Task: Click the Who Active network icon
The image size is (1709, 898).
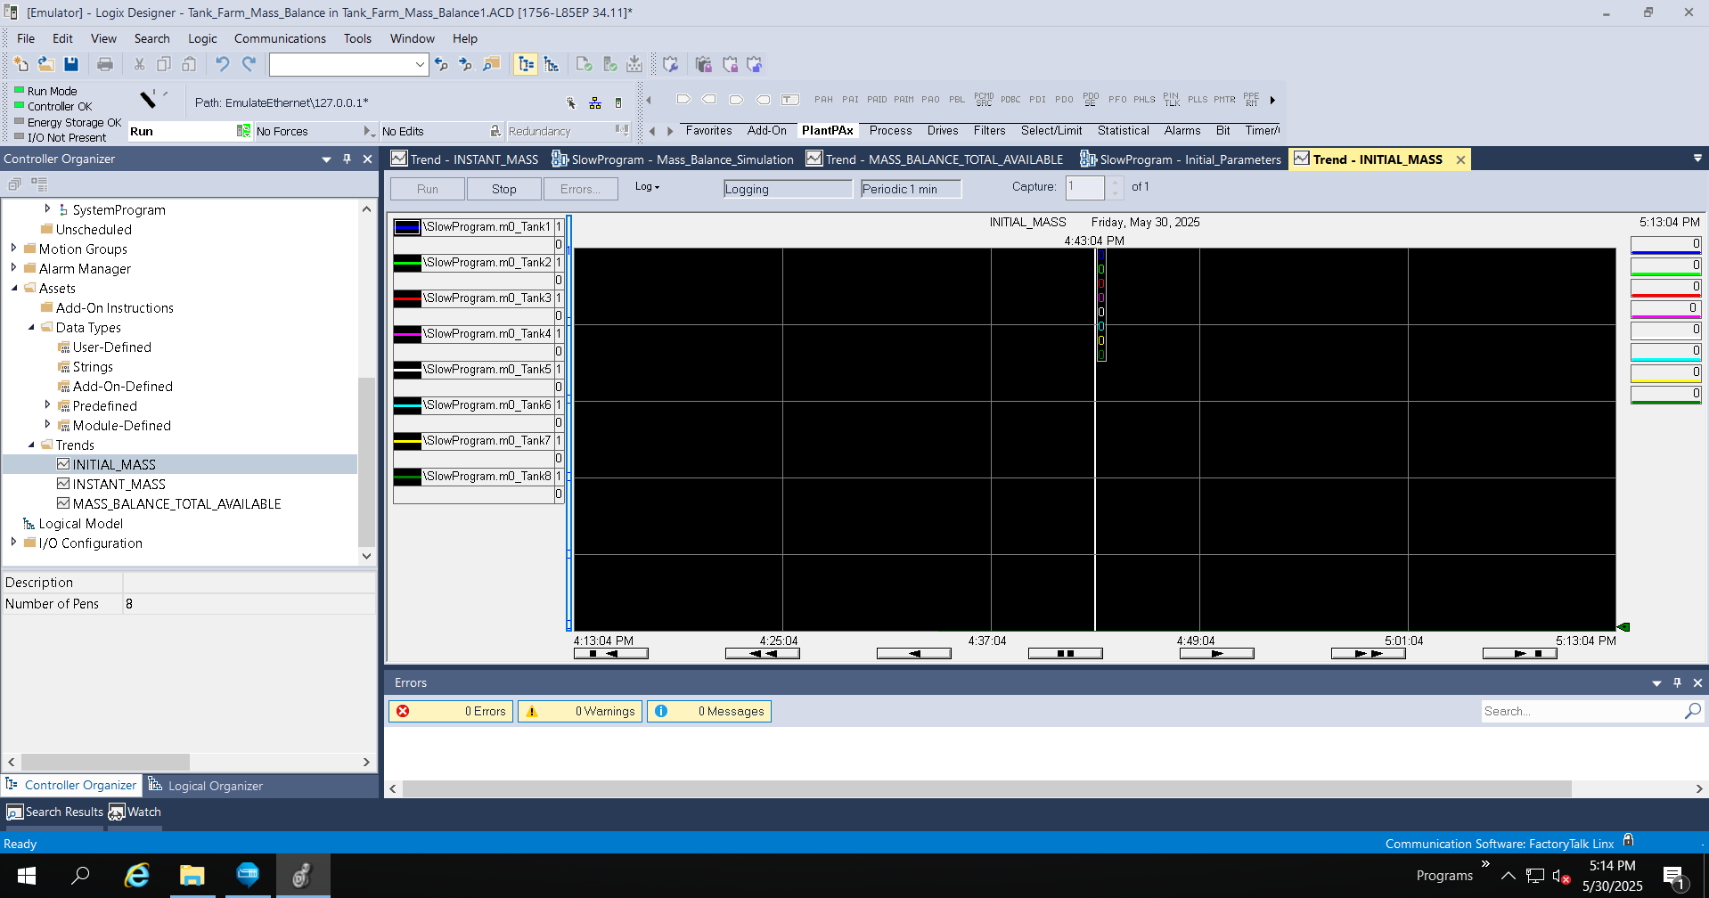Action: click(595, 103)
